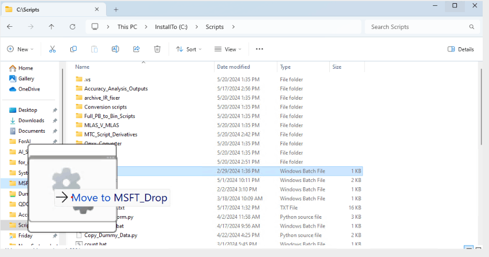
Task: Click Scripts in breadcrumb
Action: [x=214, y=27]
